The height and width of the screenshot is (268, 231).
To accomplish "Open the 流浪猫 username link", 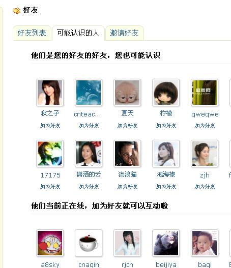I will click(x=127, y=174).
